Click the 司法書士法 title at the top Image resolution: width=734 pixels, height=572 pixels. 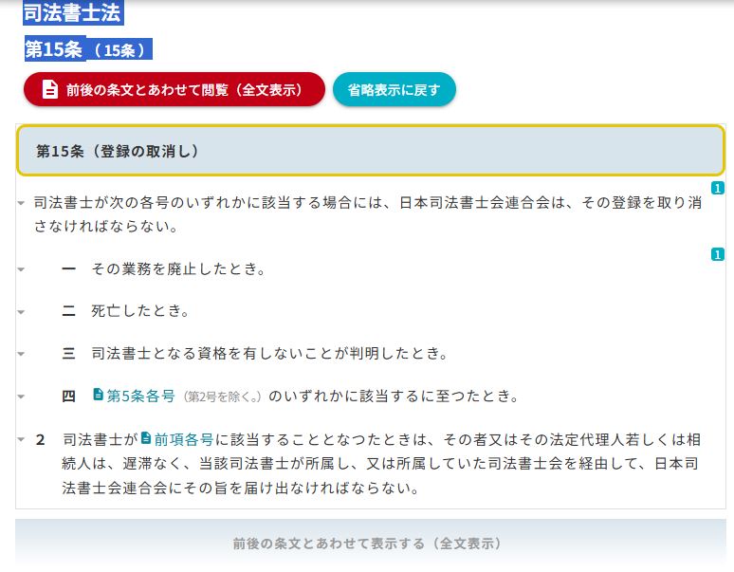tap(73, 13)
